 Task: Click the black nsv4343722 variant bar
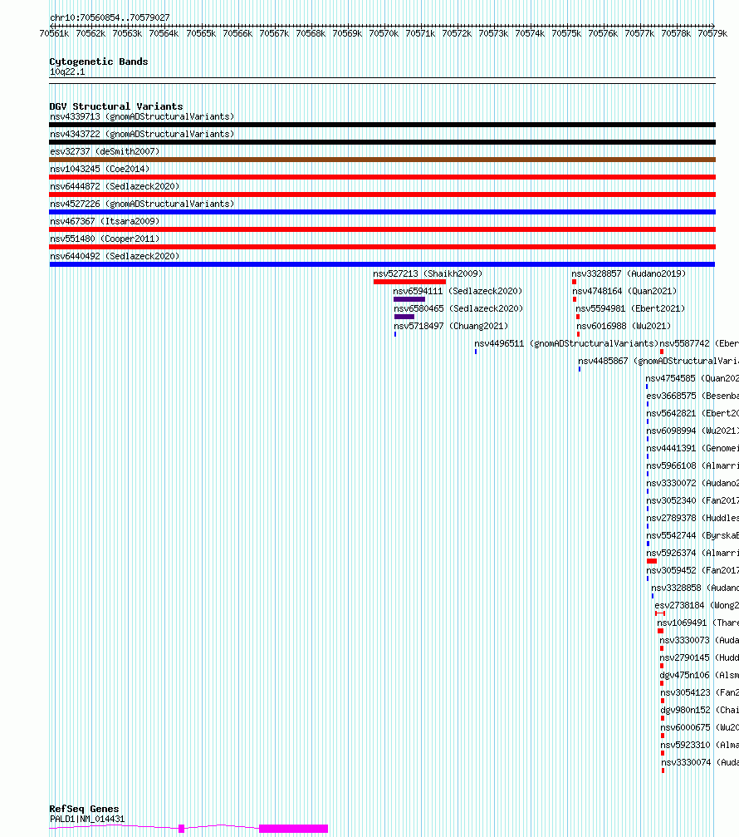pyautogui.click(x=382, y=142)
